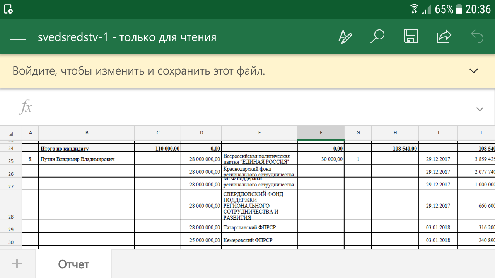
Task: Select the 108 540,00 cell in column H
Action: pyautogui.click(x=395, y=148)
